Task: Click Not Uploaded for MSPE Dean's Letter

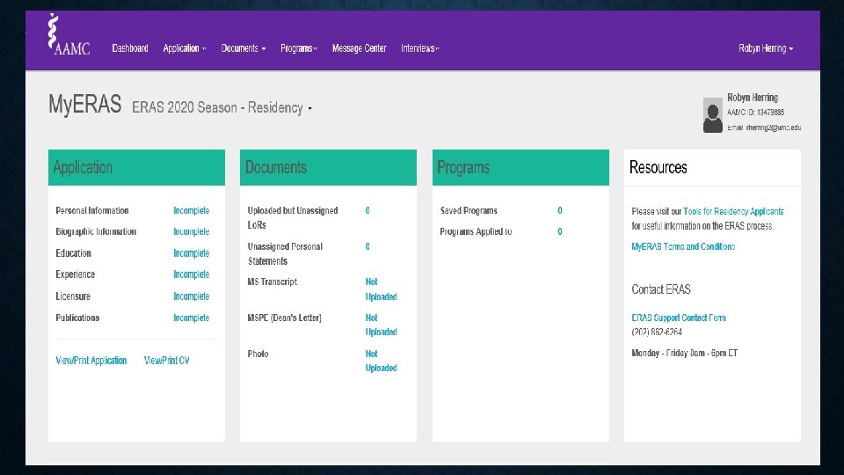Action: [381, 325]
